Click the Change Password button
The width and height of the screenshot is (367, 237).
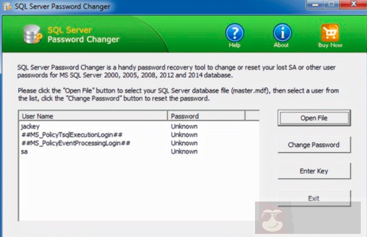pos(314,145)
